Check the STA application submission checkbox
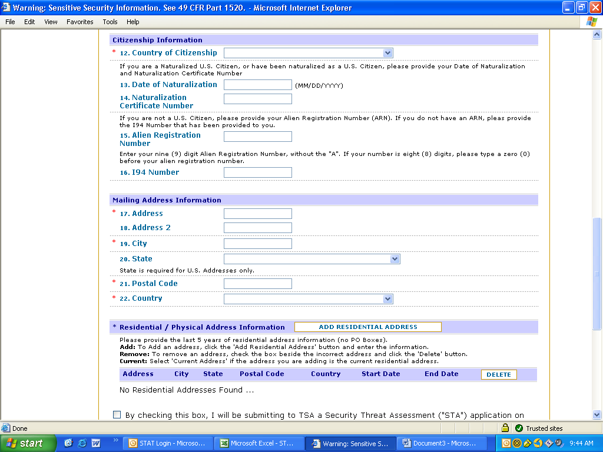The image size is (603, 452). tap(117, 415)
